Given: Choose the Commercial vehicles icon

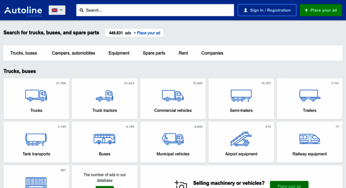Looking at the screenshot, I should click(x=173, y=95).
